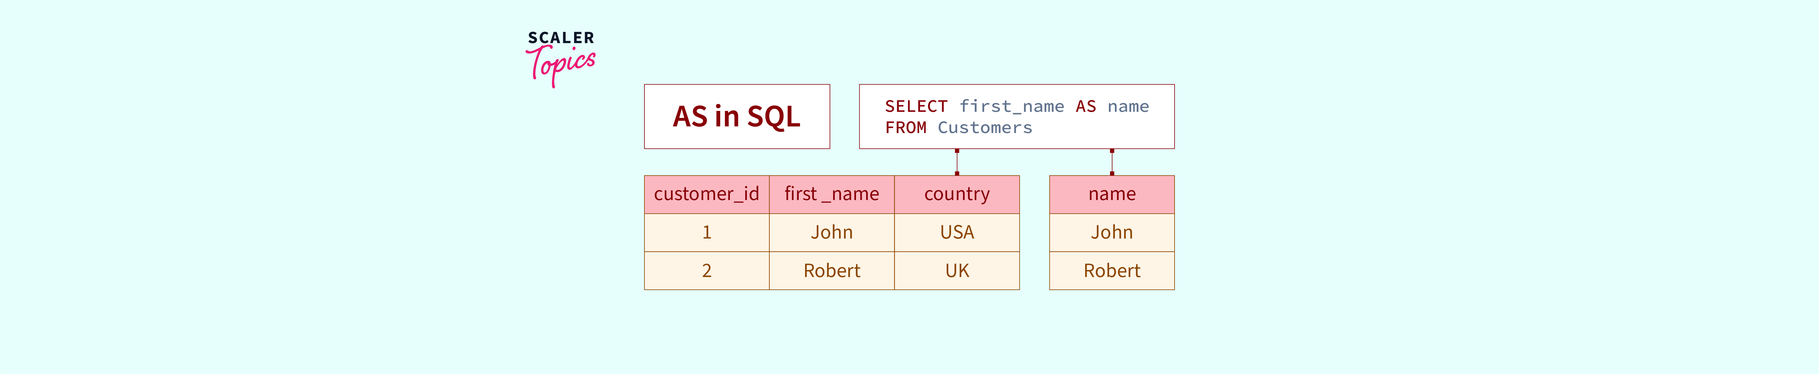Click the Robert cell in the Customers table

pos(831,270)
